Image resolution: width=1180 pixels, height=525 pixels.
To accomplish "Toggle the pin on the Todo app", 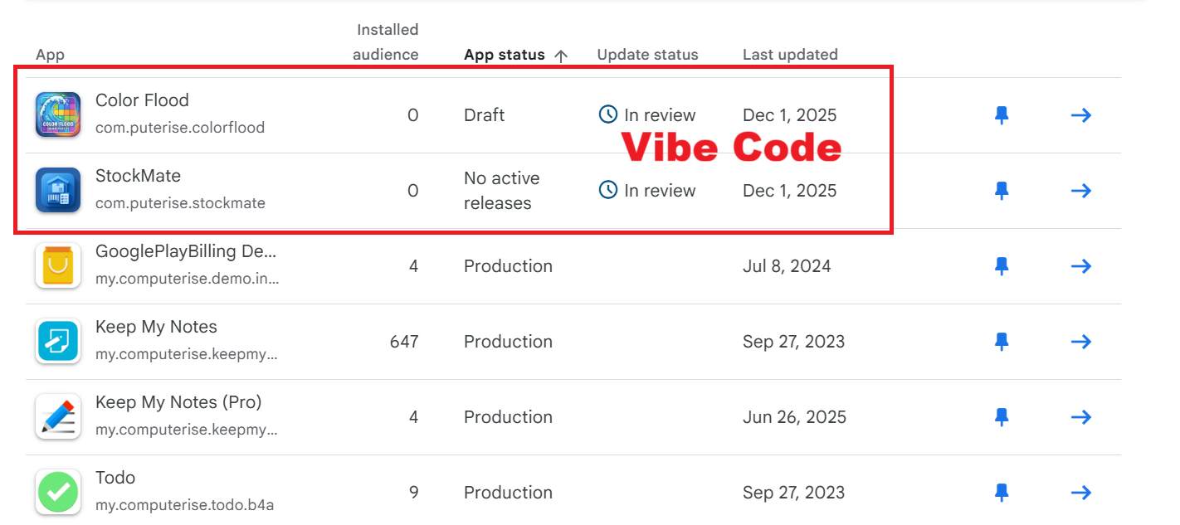I will tap(1002, 493).
